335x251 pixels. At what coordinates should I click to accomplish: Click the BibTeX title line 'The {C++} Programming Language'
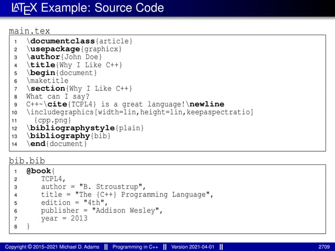127,195
